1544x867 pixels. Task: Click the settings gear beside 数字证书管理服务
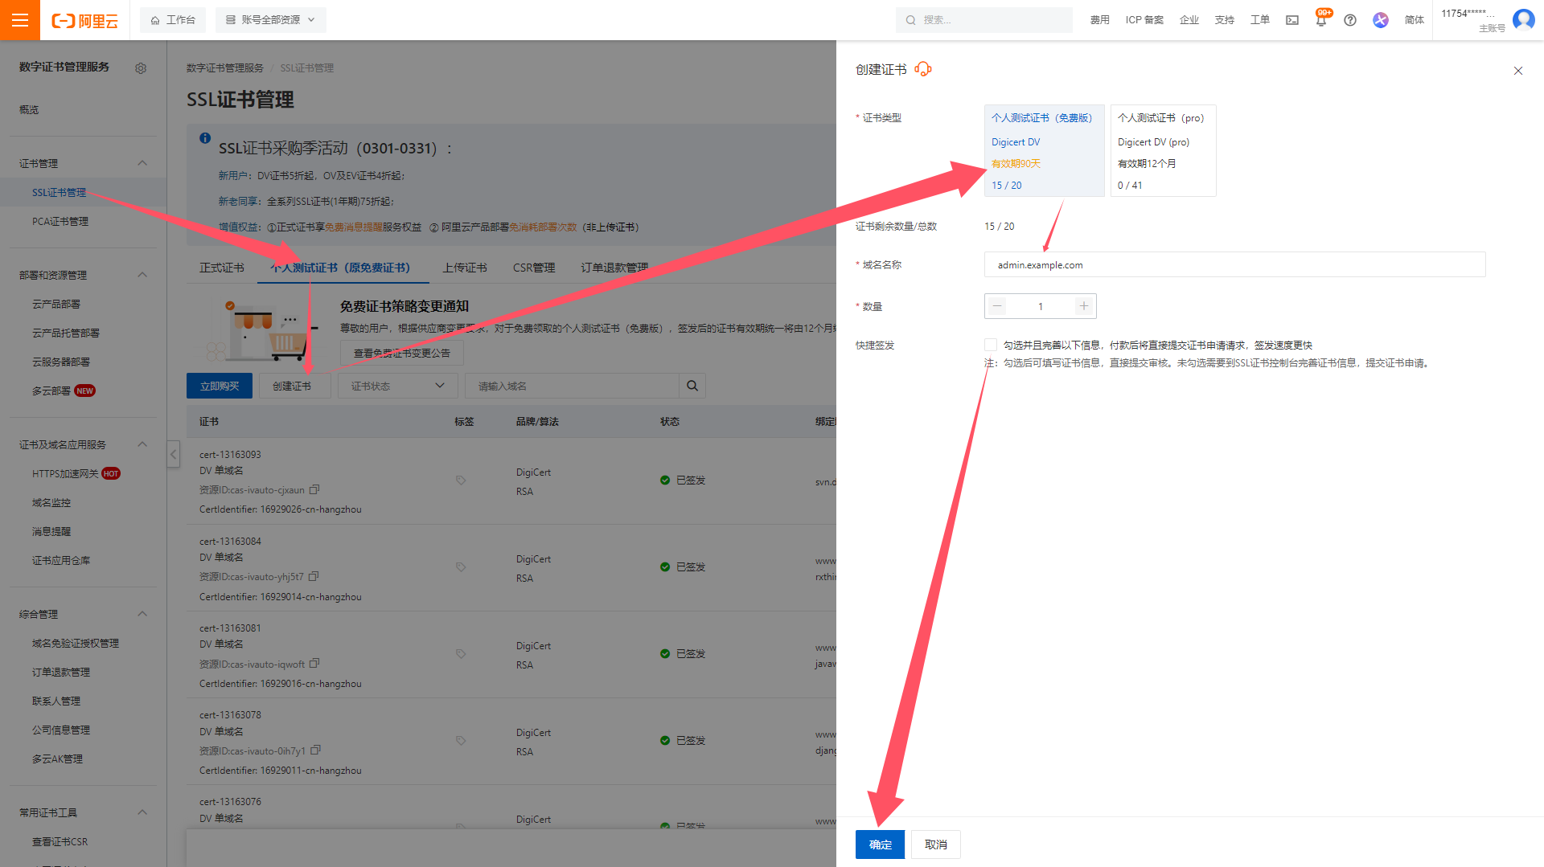pyautogui.click(x=141, y=68)
